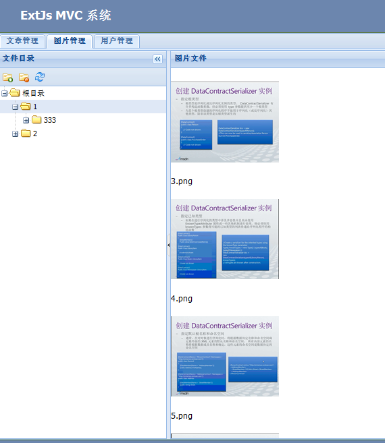The image size is (385, 443).
Task: Click the 3.png file name label
Action: (x=182, y=181)
